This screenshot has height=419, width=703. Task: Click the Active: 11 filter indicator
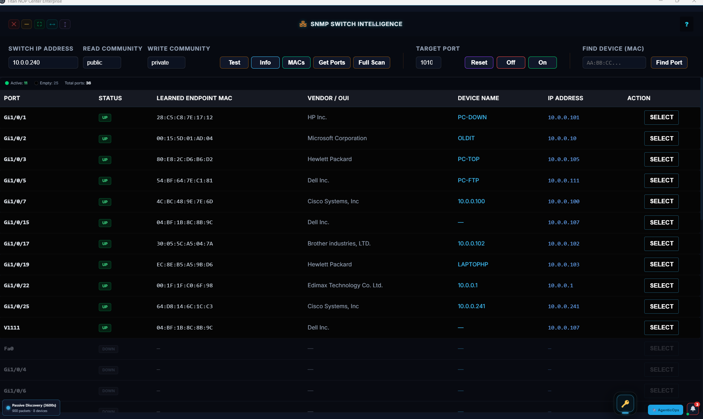[16, 83]
